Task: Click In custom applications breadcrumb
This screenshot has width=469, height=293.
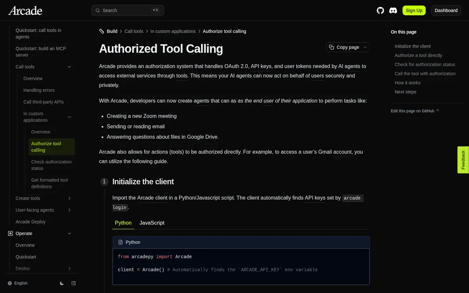Action: (173, 31)
